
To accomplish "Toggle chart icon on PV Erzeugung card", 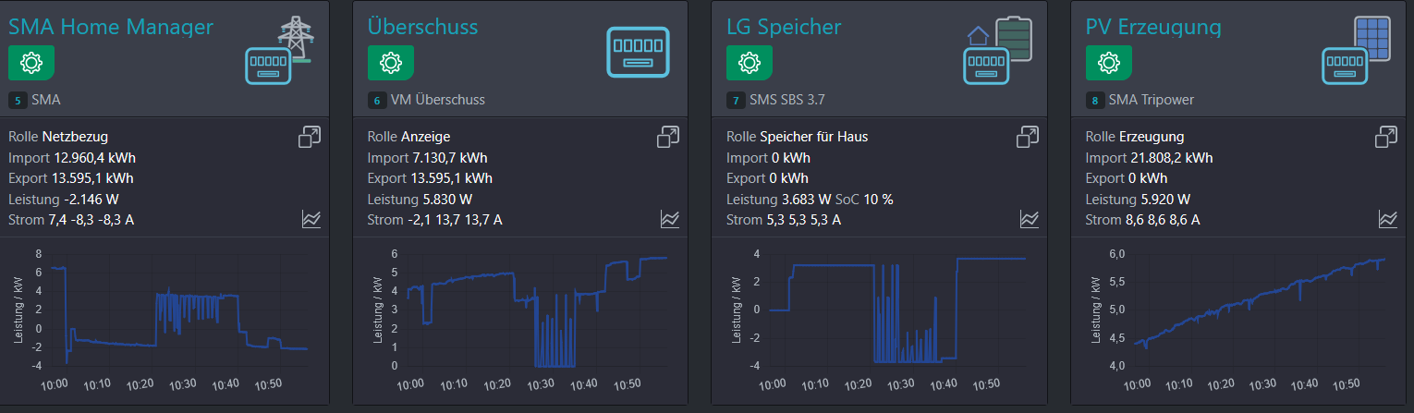I will point(1387,219).
